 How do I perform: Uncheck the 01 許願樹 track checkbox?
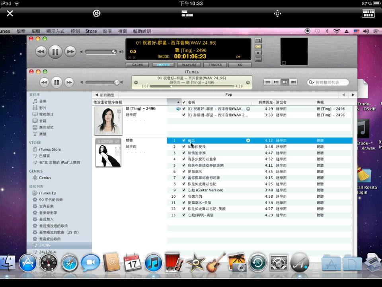coord(184,115)
